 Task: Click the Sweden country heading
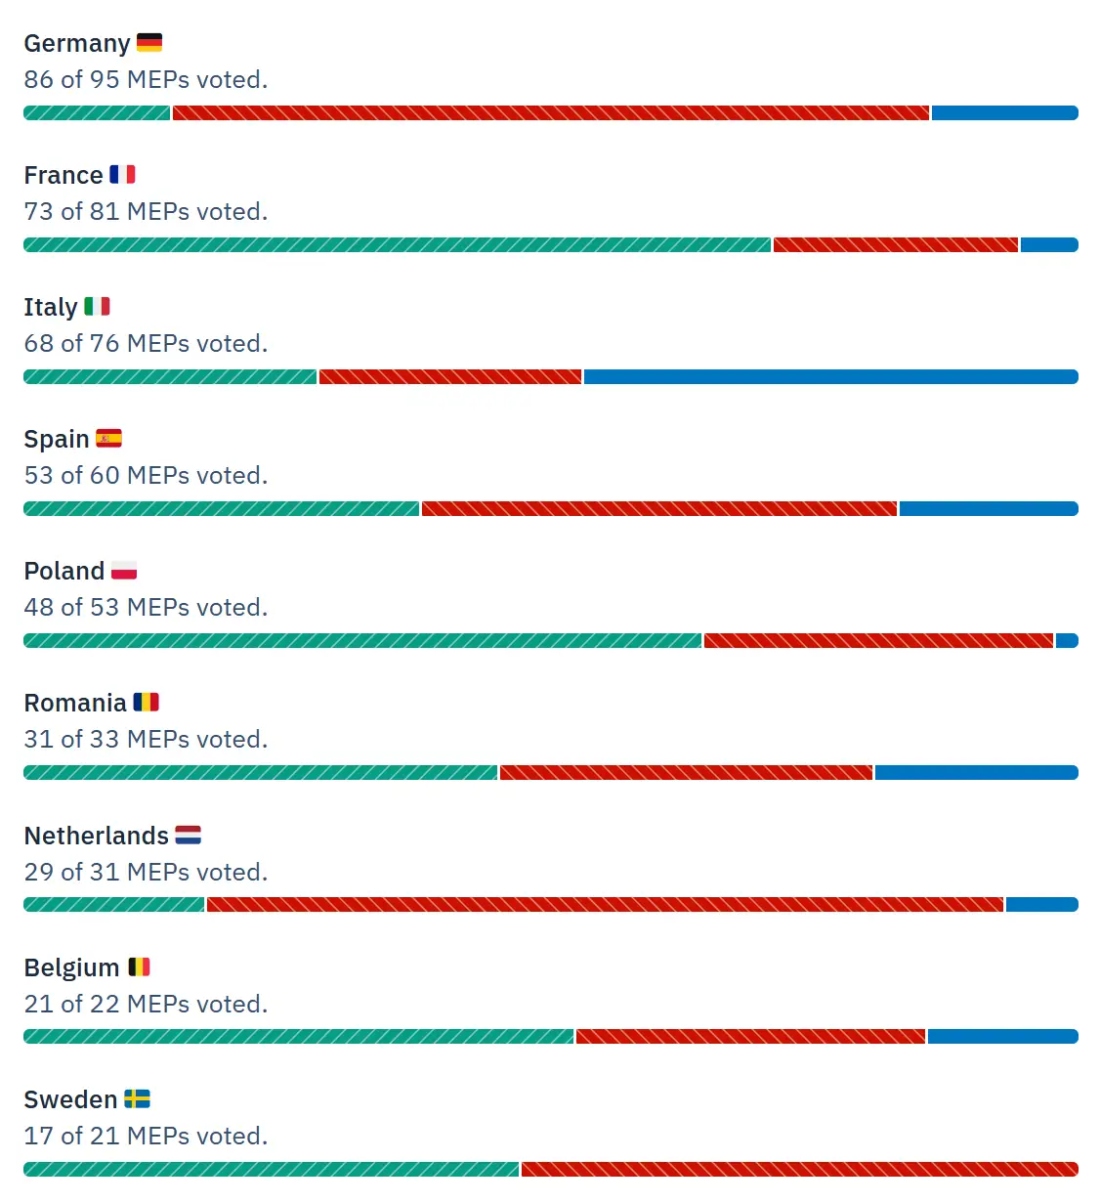70,1100
